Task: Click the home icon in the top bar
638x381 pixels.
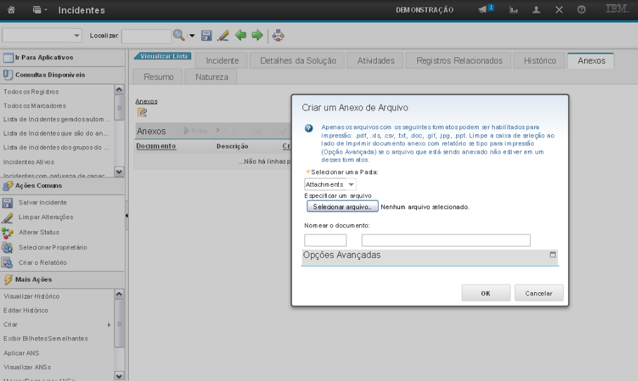Action: (11, 10)
